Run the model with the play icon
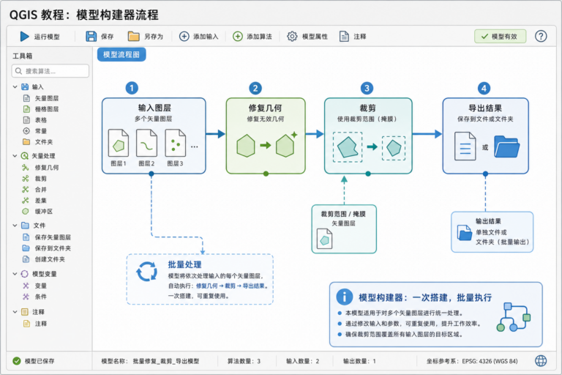This screenshot has width=562, height=375. pos(24,36)
